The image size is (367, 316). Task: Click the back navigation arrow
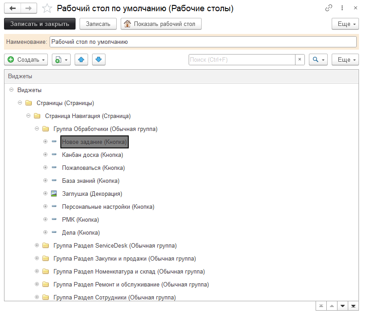tap(13, 8)
